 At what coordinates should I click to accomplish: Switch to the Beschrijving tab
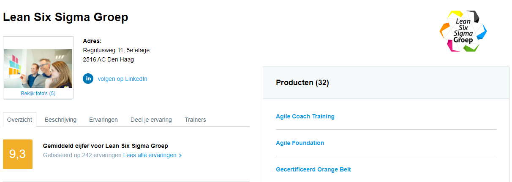point(60,120)
